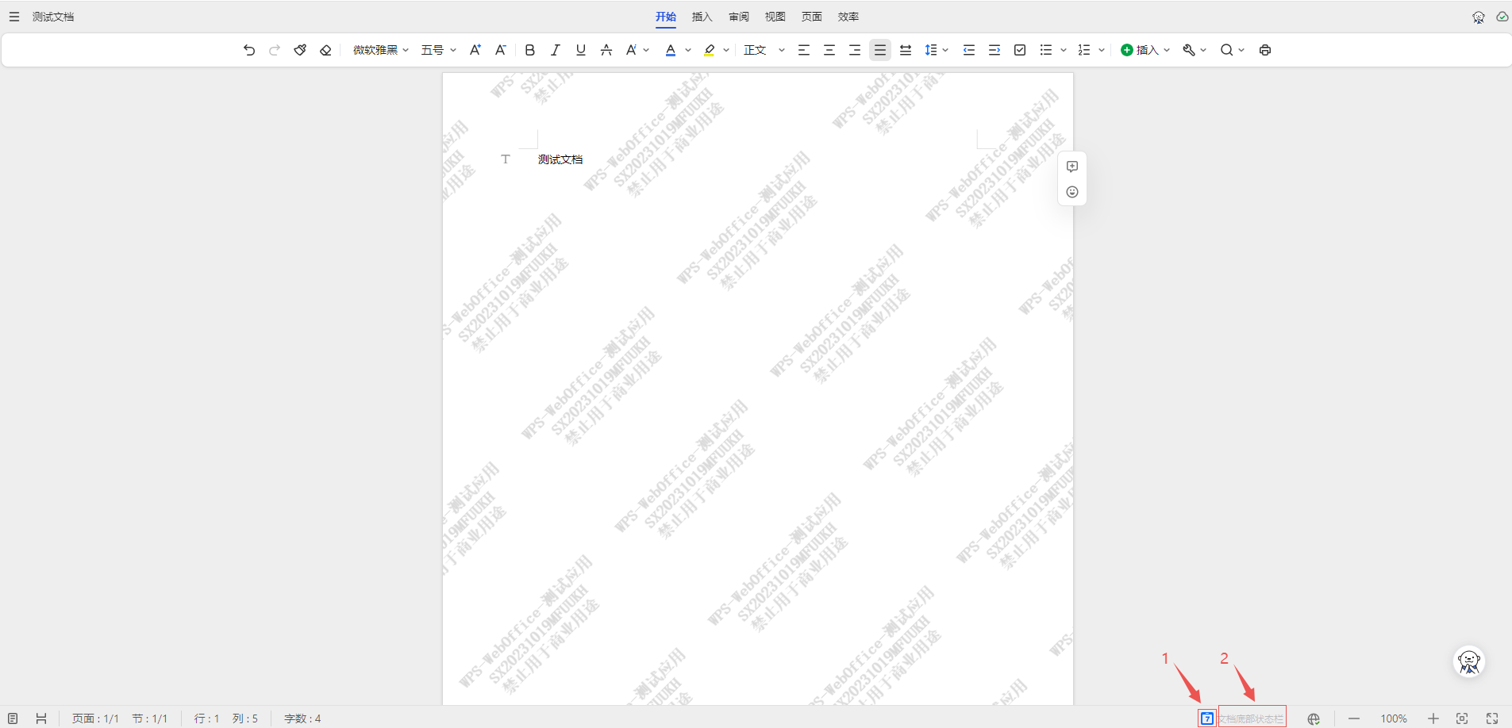Align text to the right
The width and height of the screenshot is (1512, 728).
[855, 50]
